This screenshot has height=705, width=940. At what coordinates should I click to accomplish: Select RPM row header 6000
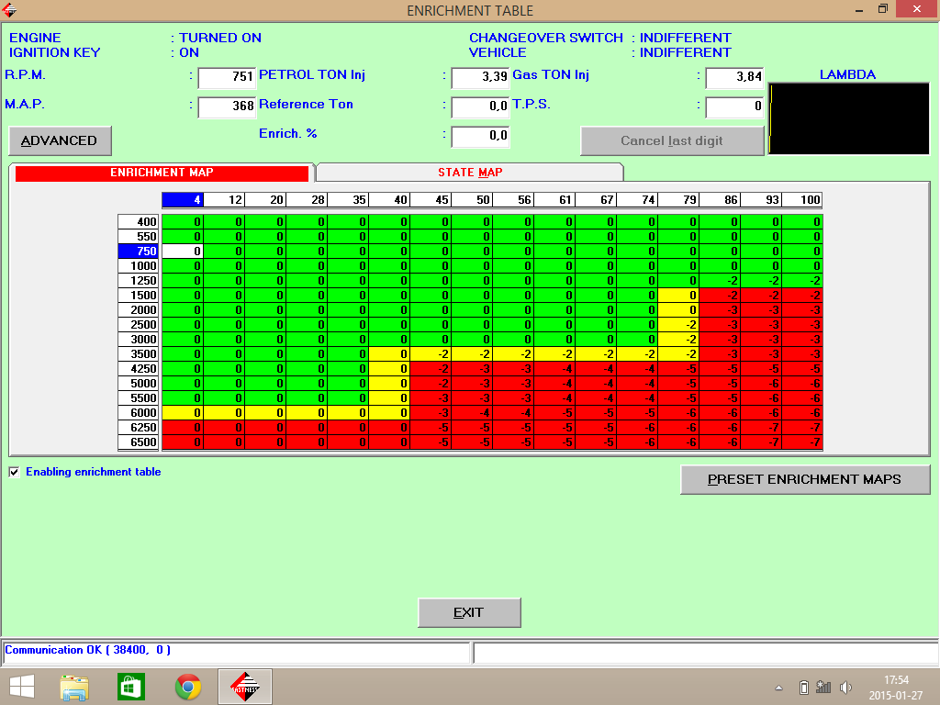coord(139,412)
